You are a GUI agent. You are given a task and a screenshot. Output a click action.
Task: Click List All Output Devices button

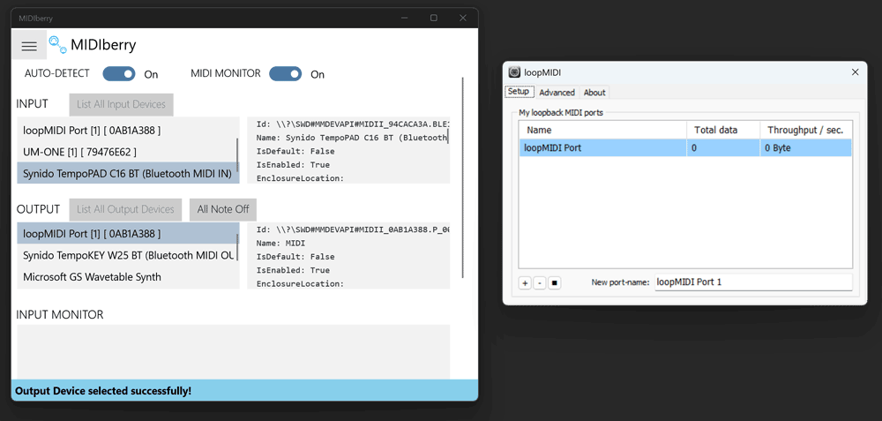(125, 209)
